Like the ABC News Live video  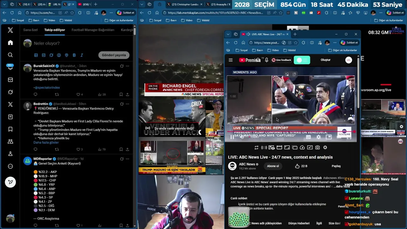coord(300,166)
